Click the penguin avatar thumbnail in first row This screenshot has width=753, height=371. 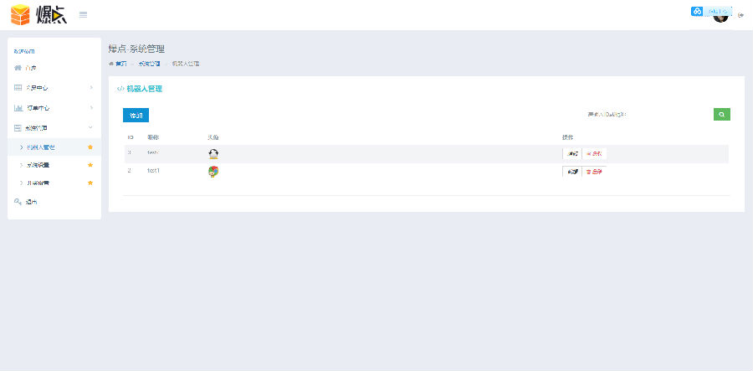(x=213, y=154)
